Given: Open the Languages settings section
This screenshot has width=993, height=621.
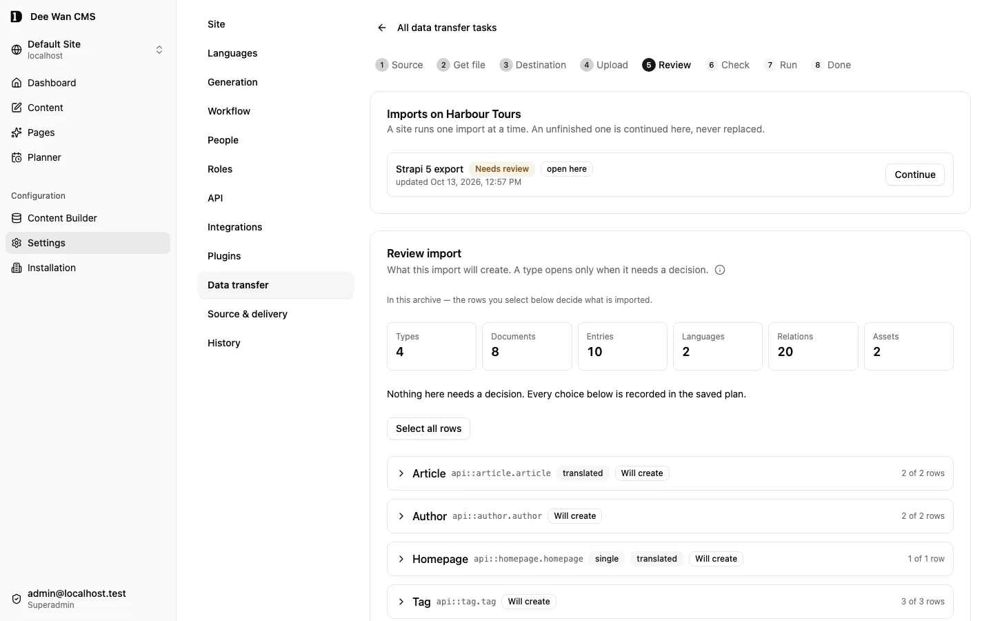Looking at the screenshot, I should 276,53.
